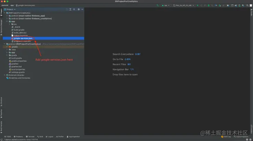The width and height of the screenshot is (253, 141).
Task: Select google-services.json in the tree
Action: pyautogui.click(x=22, y=38)
